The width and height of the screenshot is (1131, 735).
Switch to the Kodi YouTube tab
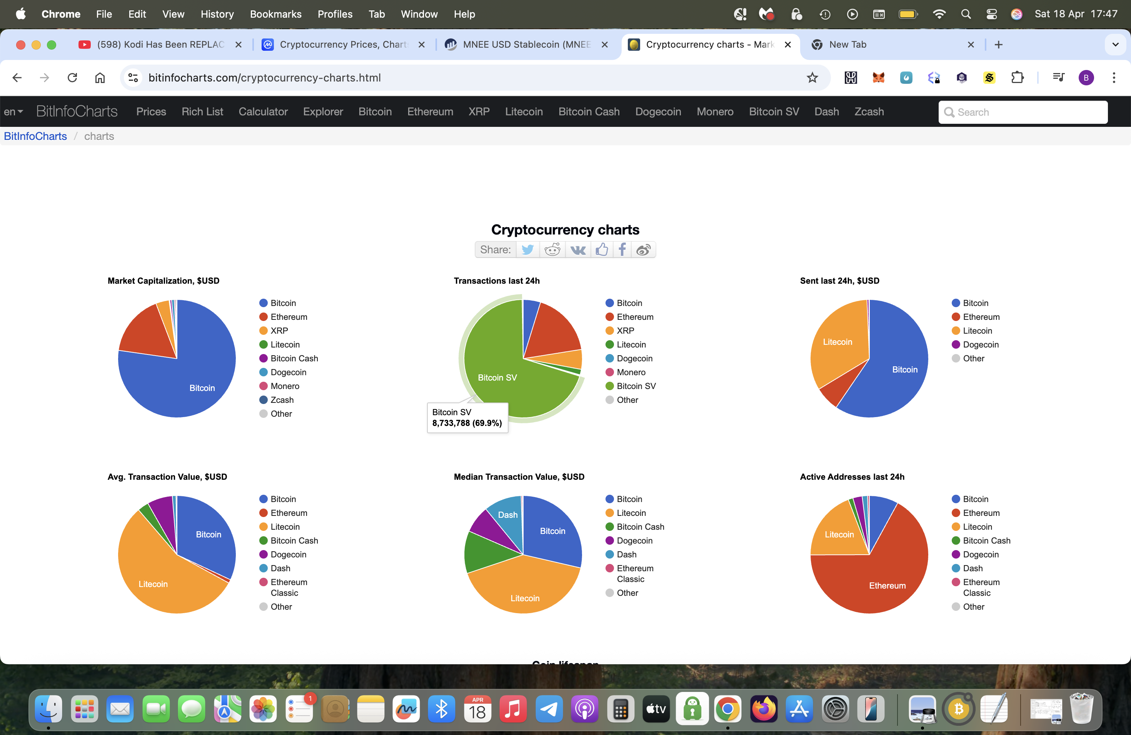[x=161, y=45]
